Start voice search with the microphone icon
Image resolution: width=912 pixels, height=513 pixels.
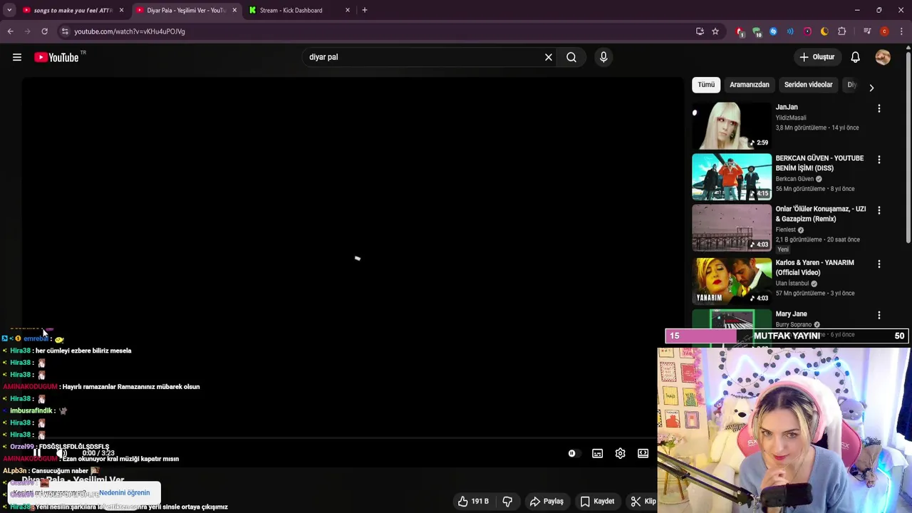click(603, 57)
